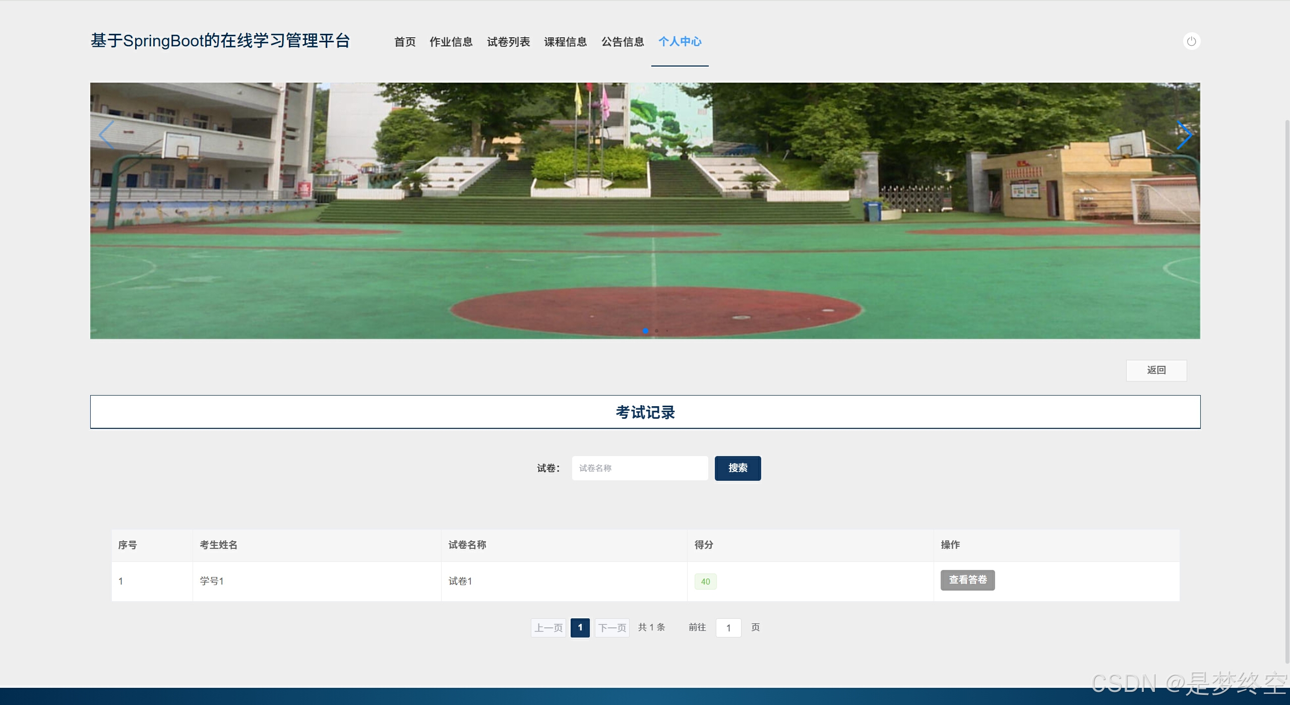Open the 首页 menu item
Viewport: 1290px width, 705px height.
pyautogui.click(x=405, y=42)
